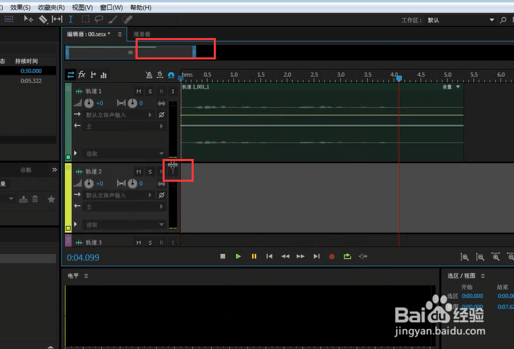Click the search icon near workspace selector
The height and width of the screenshot is (349, 514).
pos(503,20)
